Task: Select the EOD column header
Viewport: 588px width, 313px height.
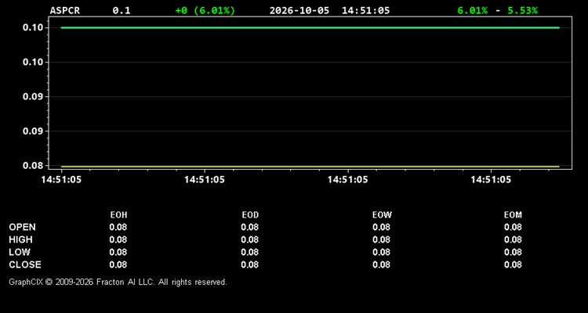Action: tap(250, 215)
